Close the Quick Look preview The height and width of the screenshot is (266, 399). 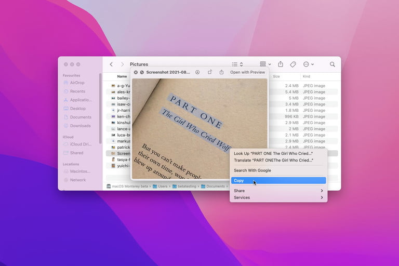[136, 72]
